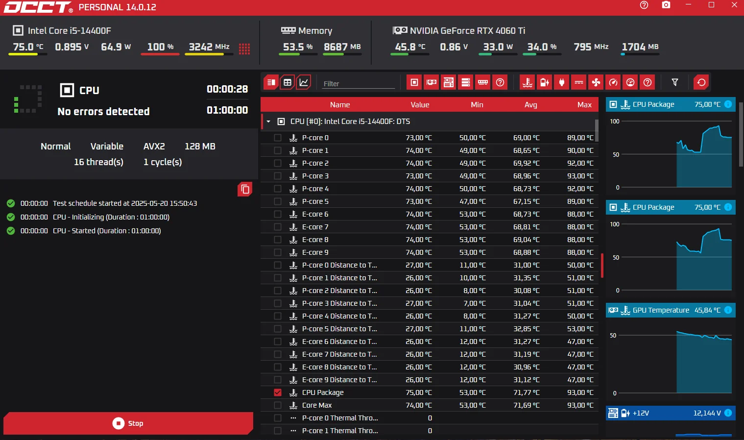The image size is (744, 440).
Task: Click the 71,77 °C average of CPU Package
Action: click(x=527, y=392)
